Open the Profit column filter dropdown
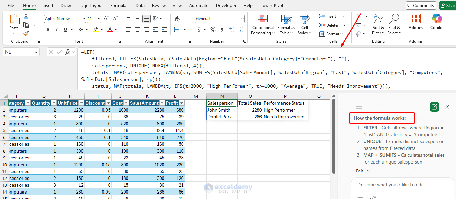The width and height of the screenshot is (456, 199). (181, 103)
